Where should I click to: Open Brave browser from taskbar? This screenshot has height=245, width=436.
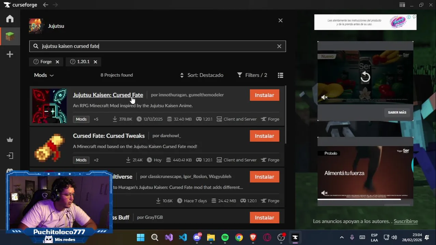point(253,237)
